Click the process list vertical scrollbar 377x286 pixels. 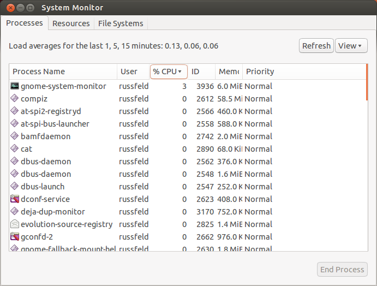point(367,82)
